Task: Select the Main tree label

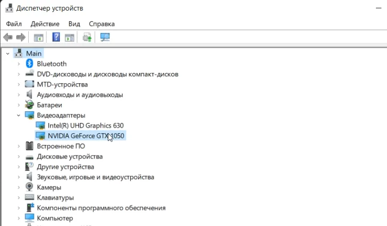Action: click(34, 54)
